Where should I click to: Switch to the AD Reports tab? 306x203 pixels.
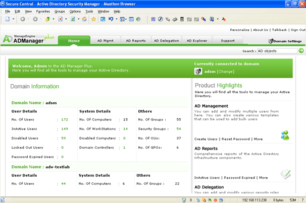coord(136,40)
